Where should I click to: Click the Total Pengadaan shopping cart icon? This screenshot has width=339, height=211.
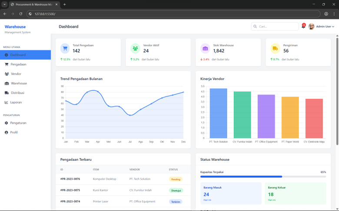point(65,49)
